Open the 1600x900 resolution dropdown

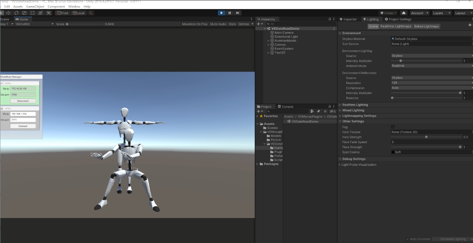tap(34, 24)
